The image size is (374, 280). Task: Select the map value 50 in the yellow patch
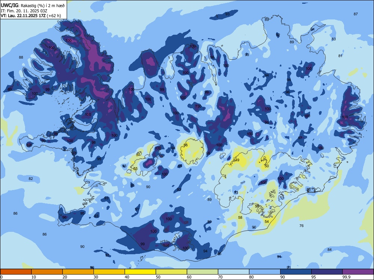267,166
